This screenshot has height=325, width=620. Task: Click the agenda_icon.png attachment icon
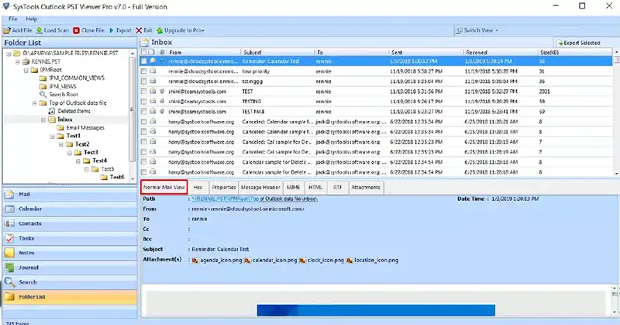[195, 260]
